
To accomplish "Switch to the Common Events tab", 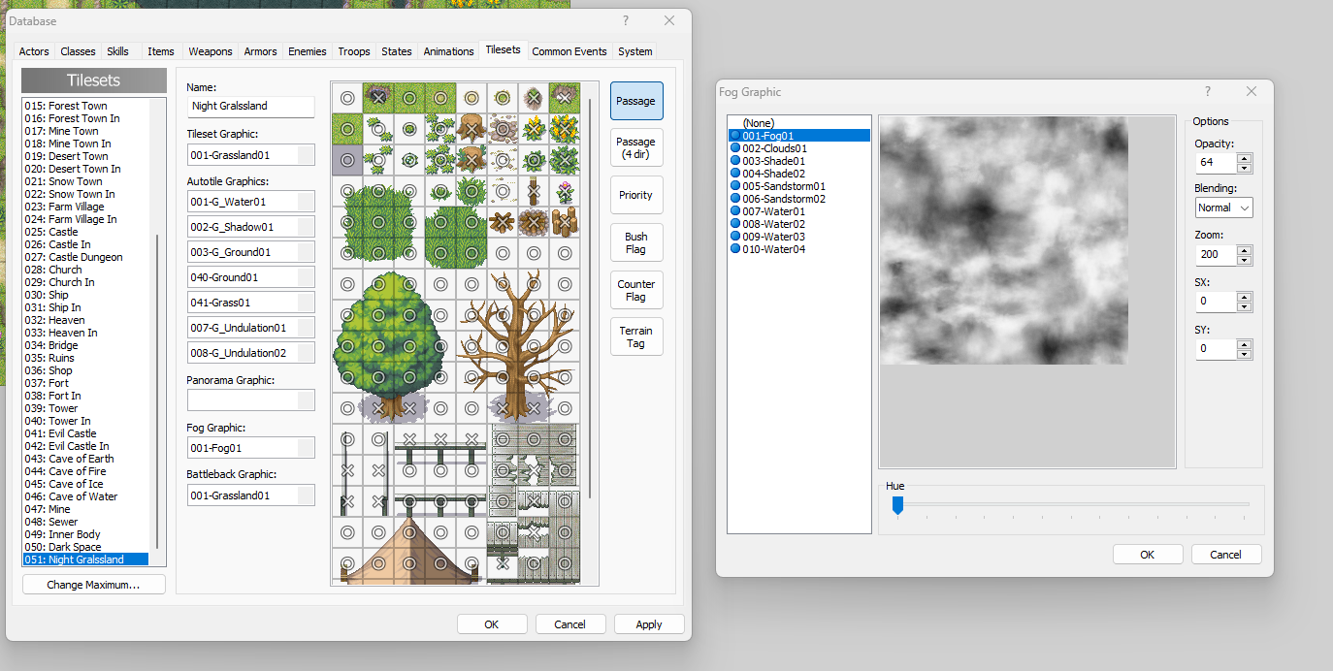I will (x=569, y=51).
